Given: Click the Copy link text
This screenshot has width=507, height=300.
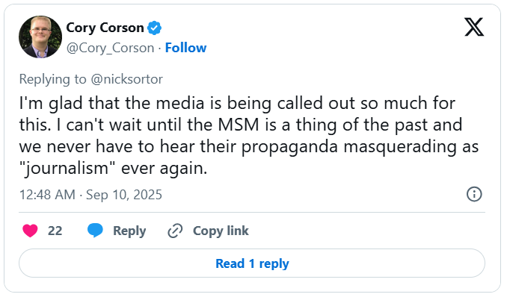Looking at the screenshot, I should [x=220, y=231].
